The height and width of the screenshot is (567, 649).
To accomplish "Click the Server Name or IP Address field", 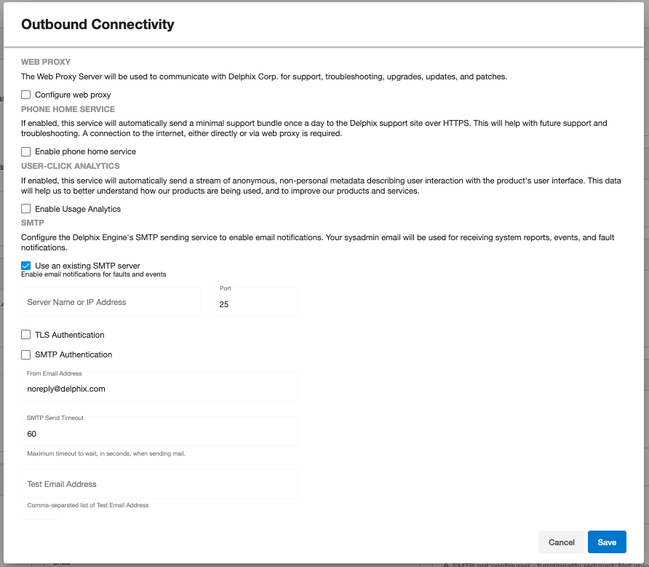I will coord(111,302).
